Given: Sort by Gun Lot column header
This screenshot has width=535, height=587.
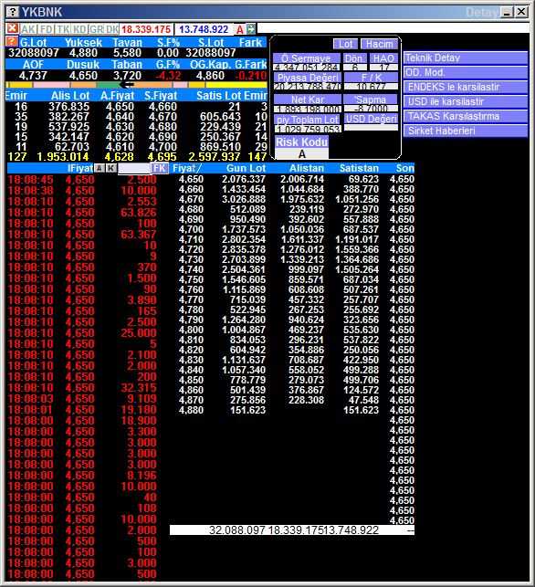Looking at the screenshot, I should [246, 168].
